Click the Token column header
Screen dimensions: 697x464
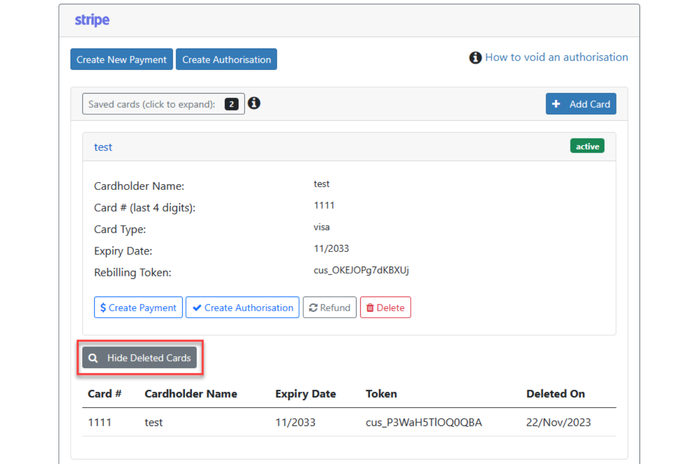pos(381,394)
